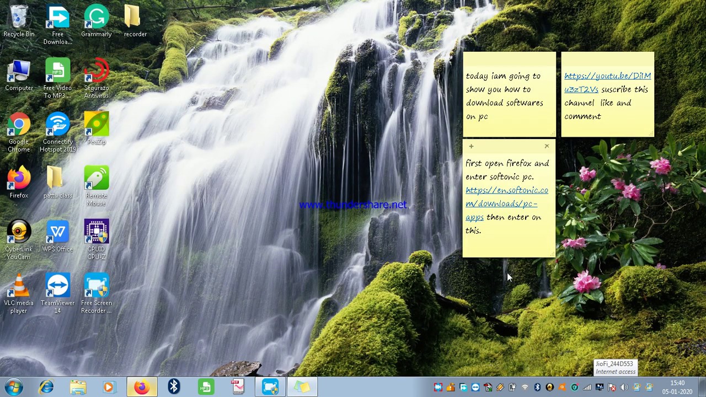Open Internet Explorer from the taskbar
Screen dimensions: 706x397
[46, 387]
